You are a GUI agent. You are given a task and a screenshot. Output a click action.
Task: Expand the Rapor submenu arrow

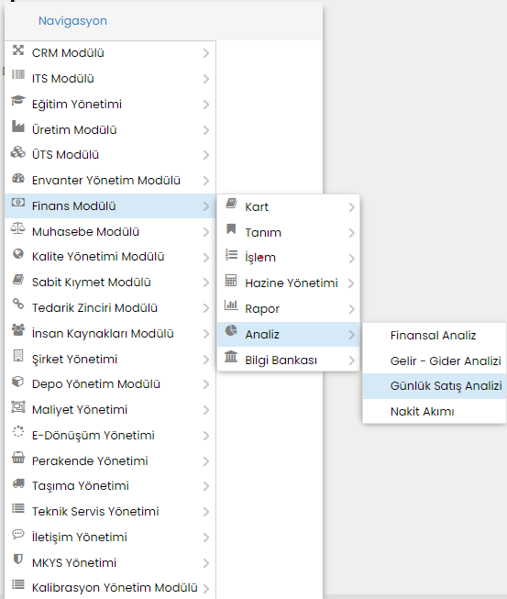tap(352, 309)
